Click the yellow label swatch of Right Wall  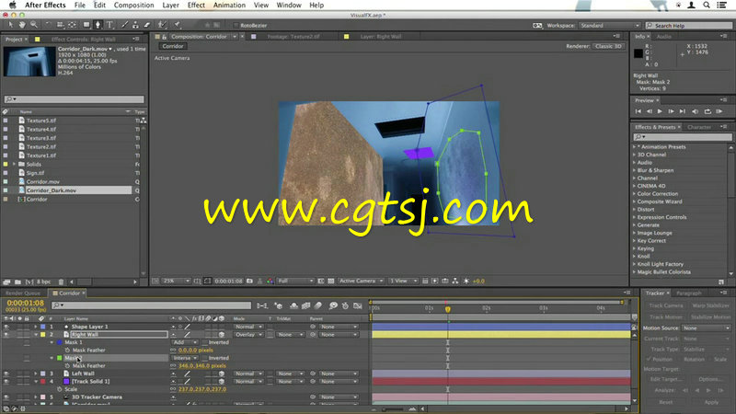[42, 335]
